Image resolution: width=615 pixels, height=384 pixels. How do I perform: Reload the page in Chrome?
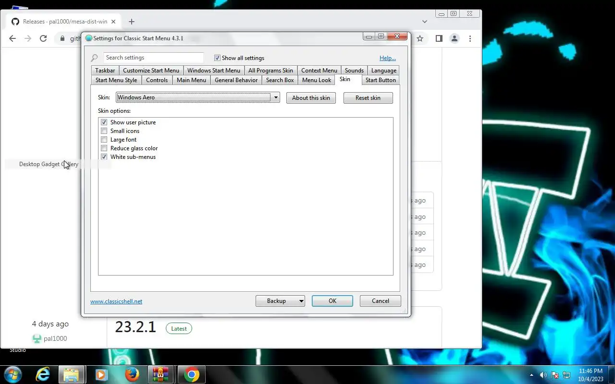tap(43, 38)
